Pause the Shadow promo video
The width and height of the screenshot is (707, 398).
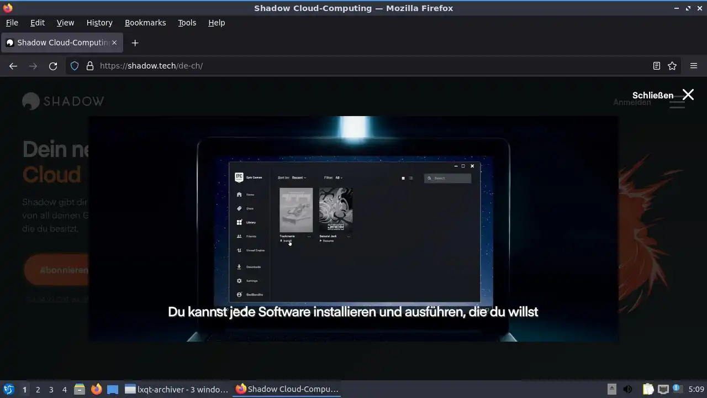coord(353,228)
